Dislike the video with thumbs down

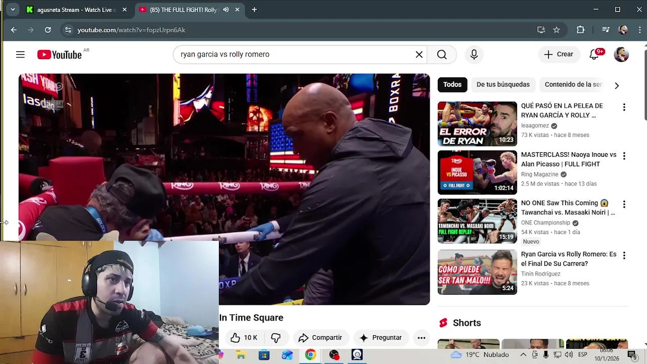pos(275,338)
